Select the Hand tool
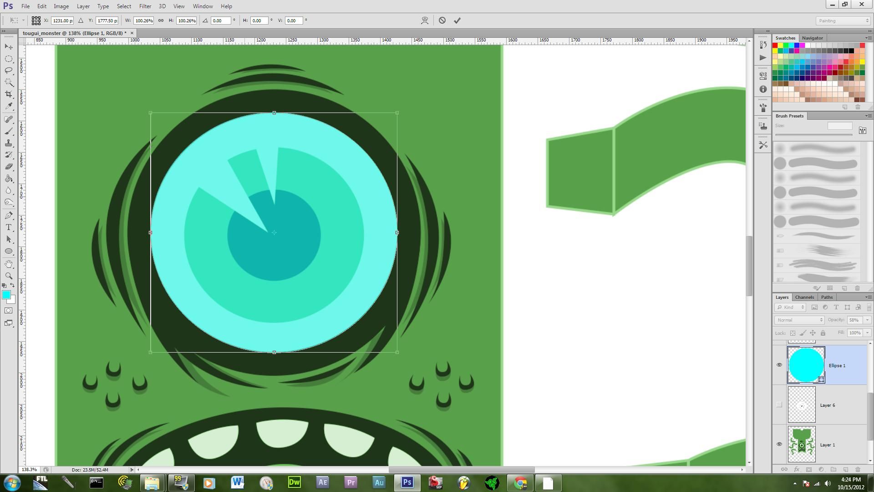 pyautogui.click(x=8, y=263)
